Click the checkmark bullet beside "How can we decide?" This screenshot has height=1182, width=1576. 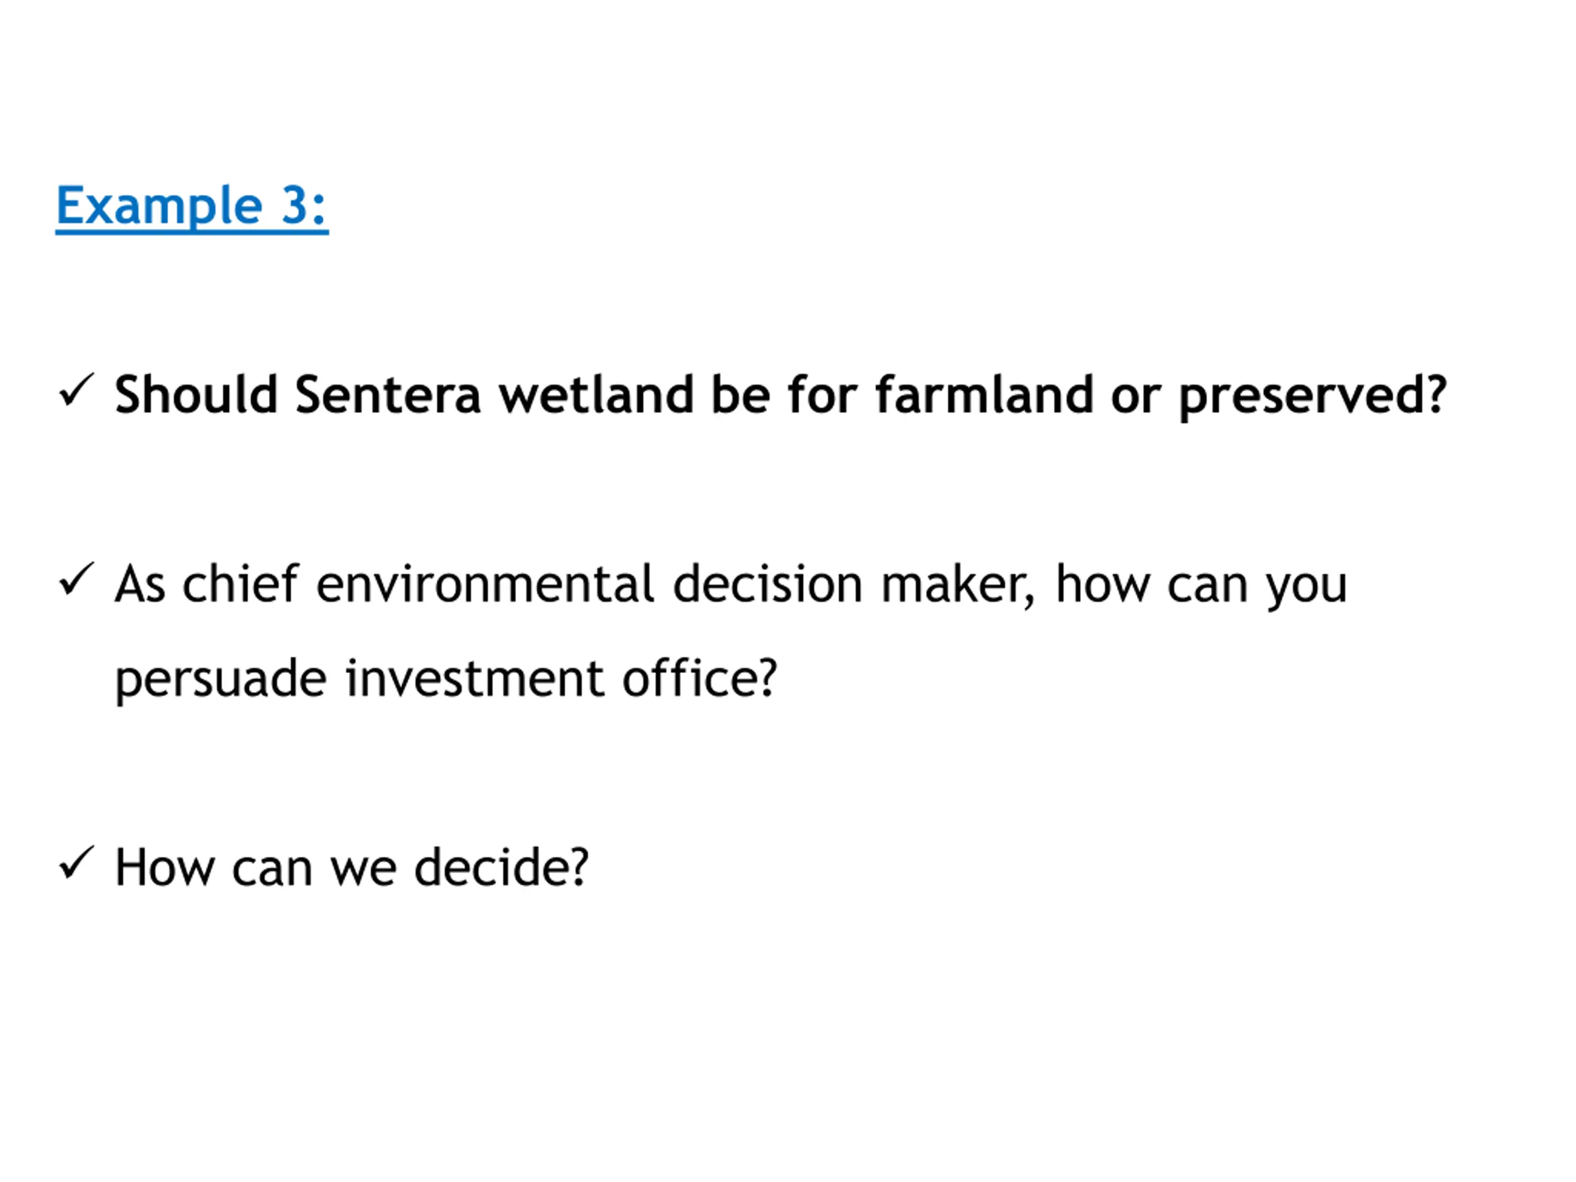(x=76, y=863)
